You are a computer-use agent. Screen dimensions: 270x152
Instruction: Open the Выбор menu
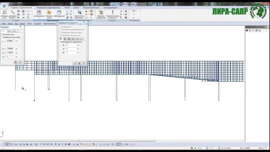[x=22, y=24]
